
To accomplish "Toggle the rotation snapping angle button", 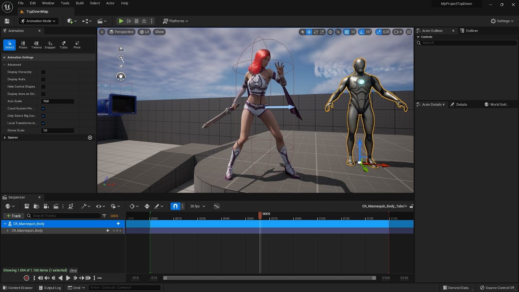I will (x=362, y=32).
